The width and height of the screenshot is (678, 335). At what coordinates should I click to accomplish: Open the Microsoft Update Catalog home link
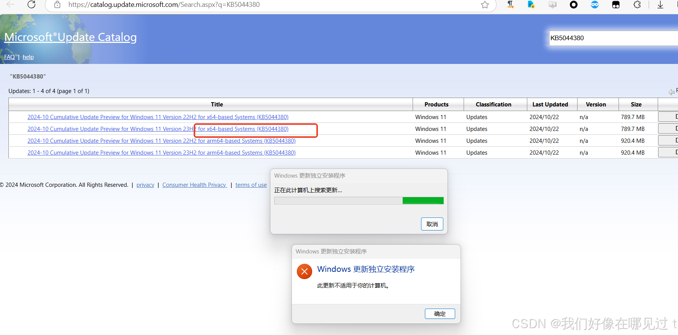(x=70, y=37)
